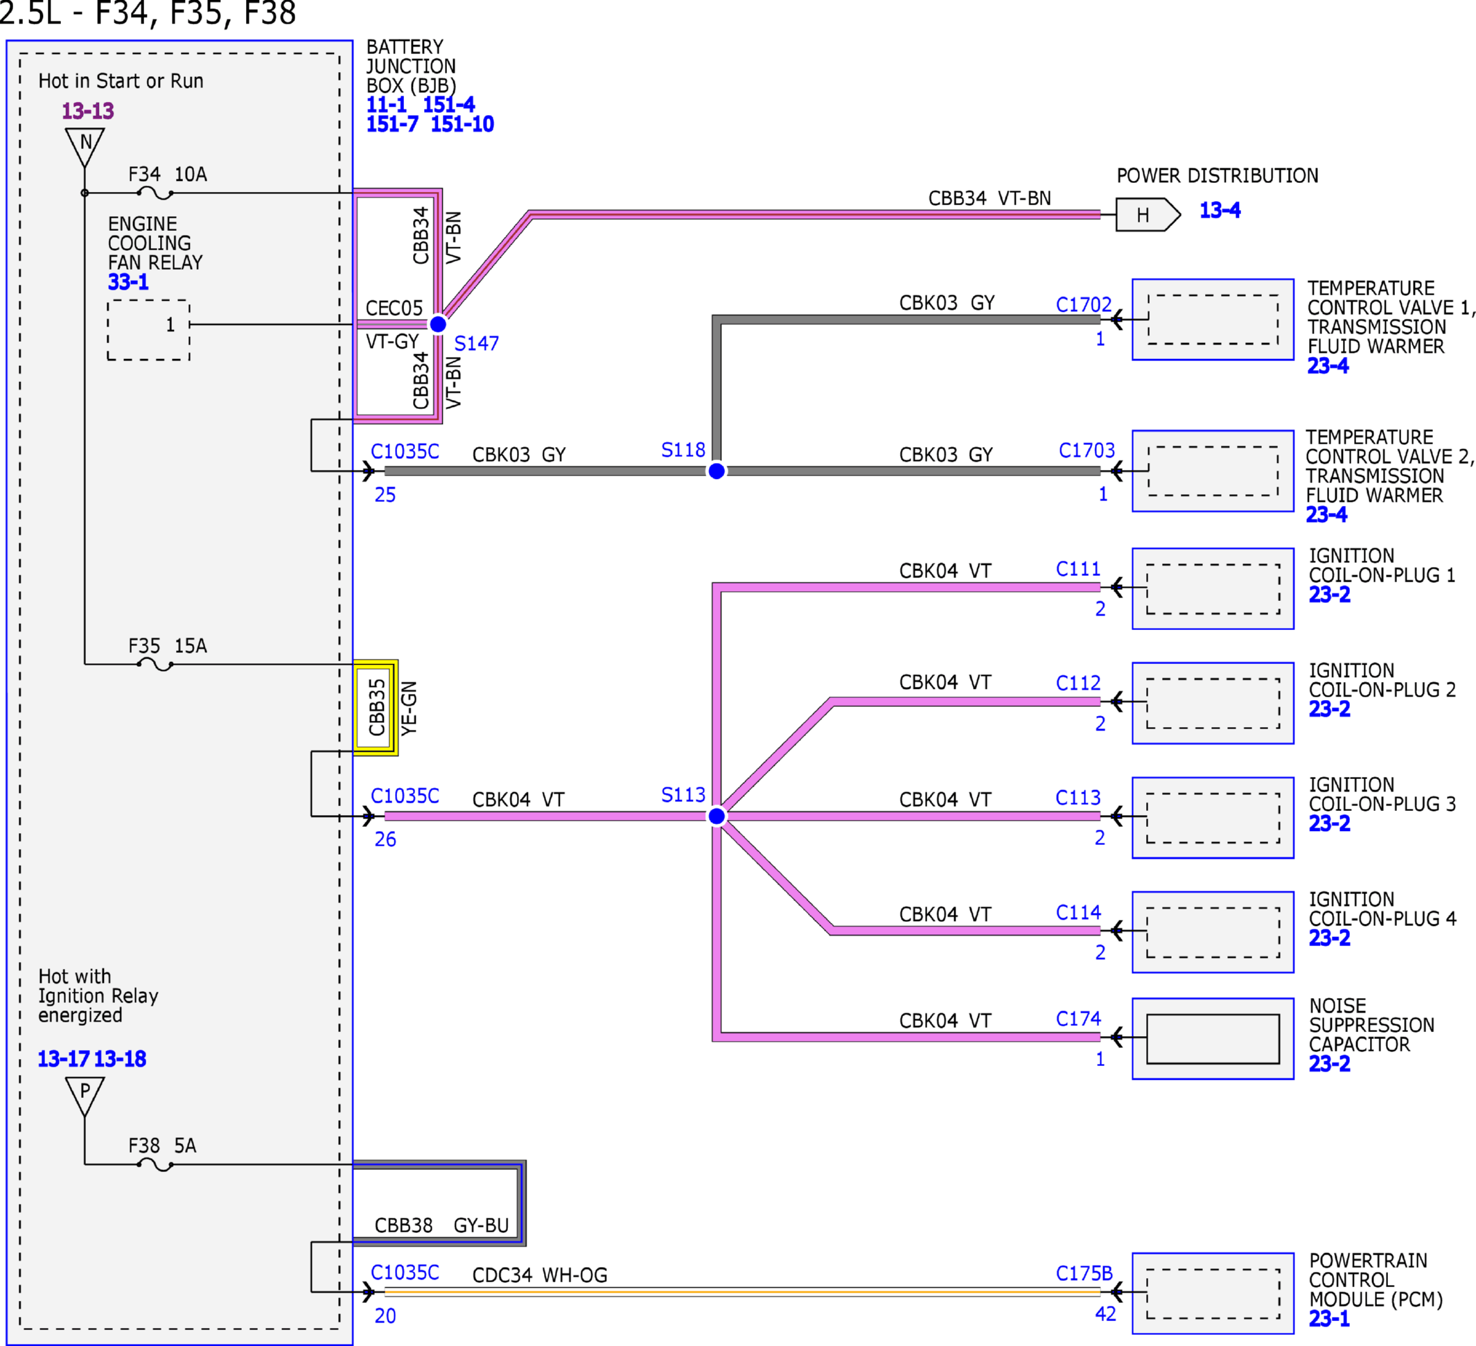Open the 13-13 page reference link
This screenshot has width=1476, height=1346.
tap(88, 111)
